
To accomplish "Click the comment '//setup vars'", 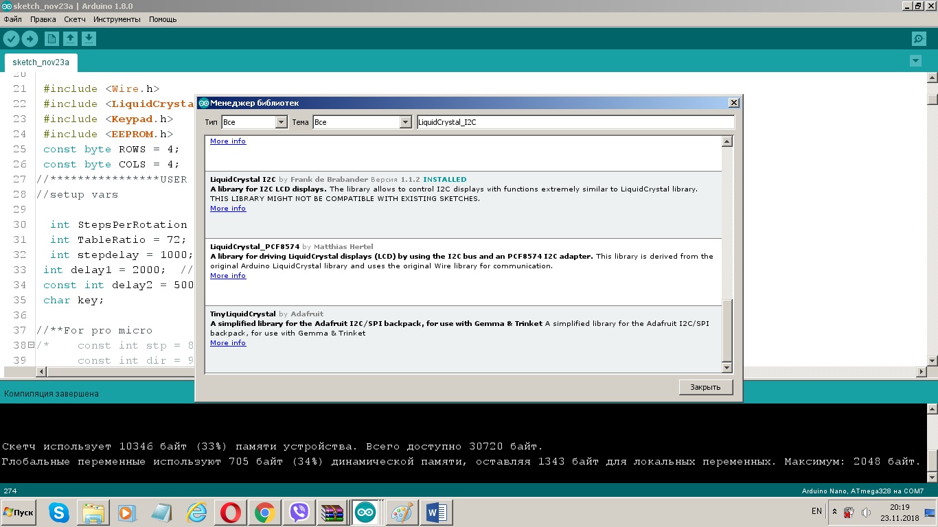I will (77, 194).
